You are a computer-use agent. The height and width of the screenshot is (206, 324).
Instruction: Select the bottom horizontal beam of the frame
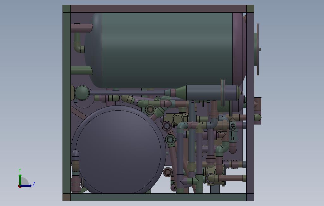click(x=158, y=197)
